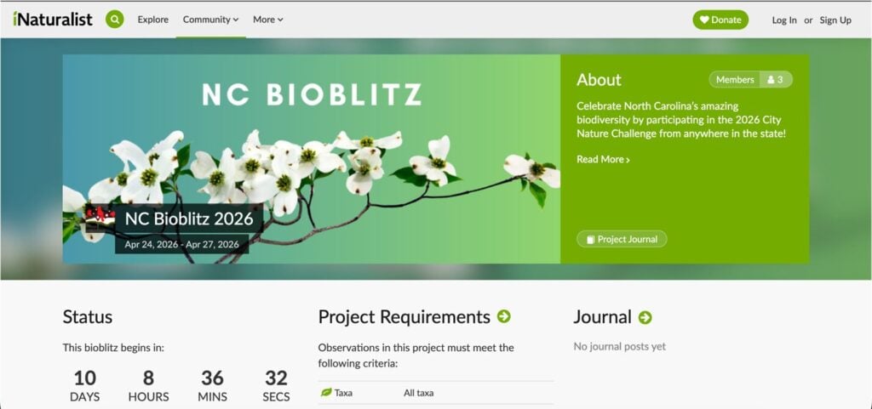Viewport: 872px width, 409px height.
Task: Click the Read More link
Action: (x=603, y=159)
